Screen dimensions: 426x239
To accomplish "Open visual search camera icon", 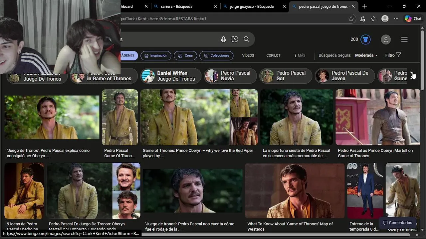I will [x=235, y=40].
